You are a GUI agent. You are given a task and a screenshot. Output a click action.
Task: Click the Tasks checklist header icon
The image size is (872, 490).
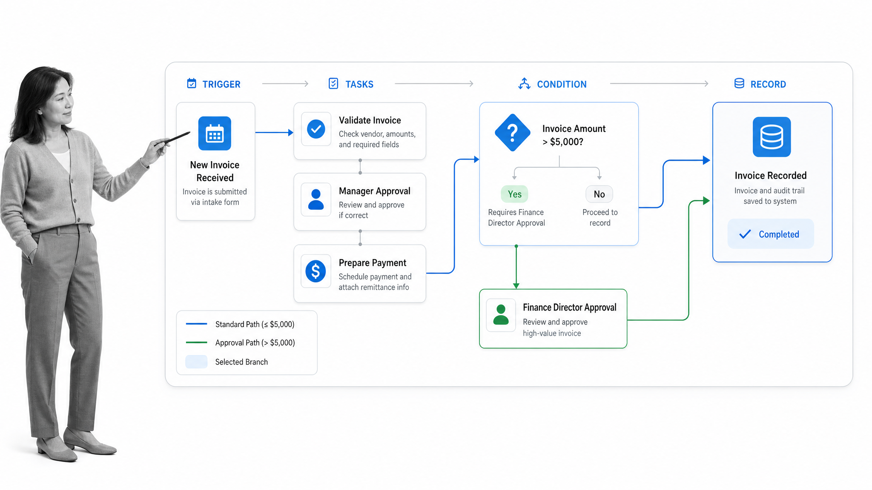(x=333, y=83)
